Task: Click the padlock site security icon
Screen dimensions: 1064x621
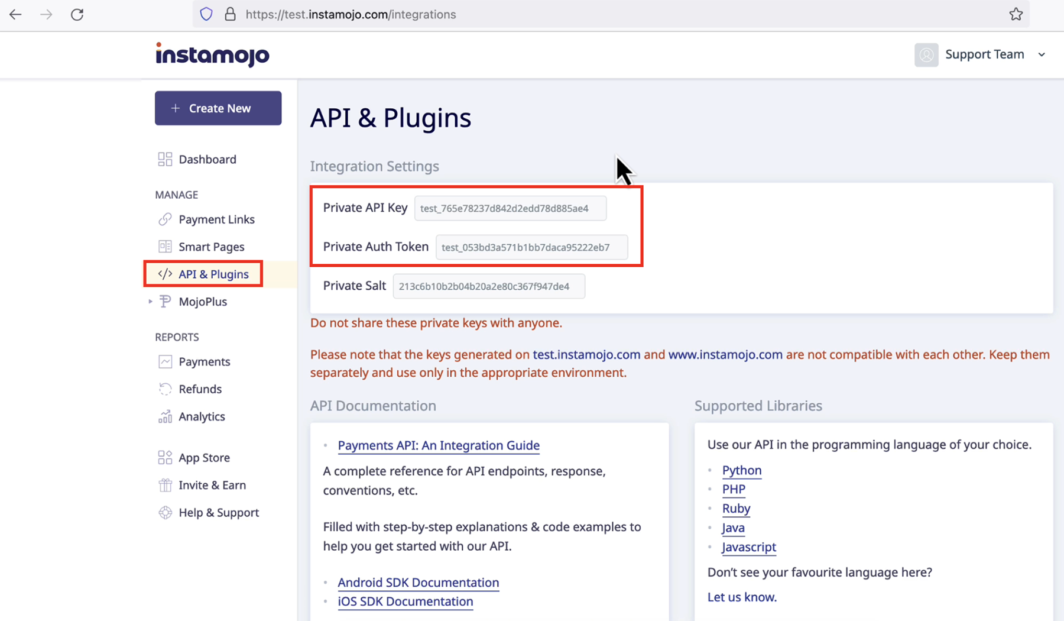Action: click(231, 14)
